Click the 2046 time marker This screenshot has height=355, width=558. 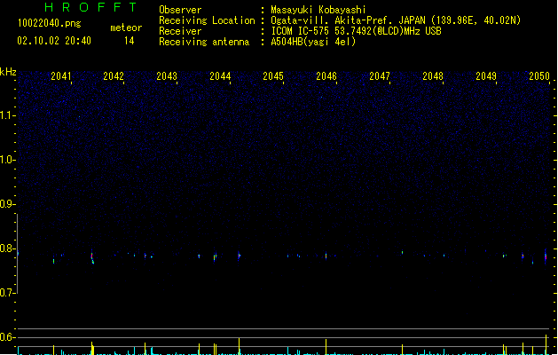326,76
